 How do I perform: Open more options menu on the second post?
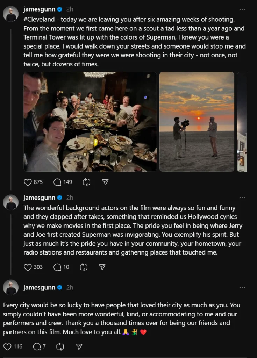(x=242, y=198)
